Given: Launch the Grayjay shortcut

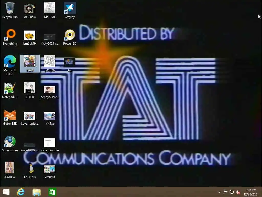Looking at the screenshot, I should (70, 10).
